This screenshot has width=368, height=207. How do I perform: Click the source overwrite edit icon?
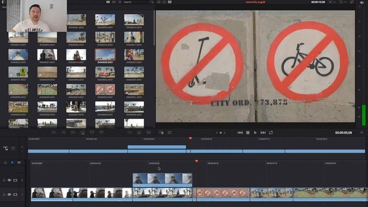click(x=102, y=132)
